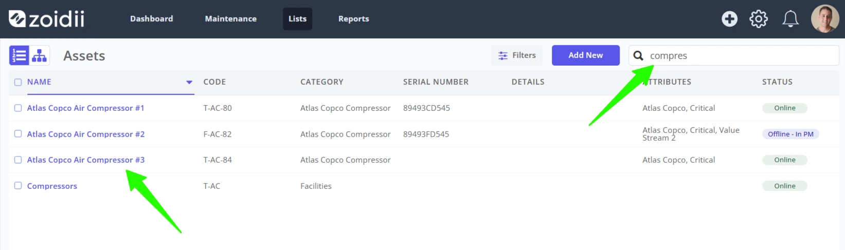Open the notifications bell
The width and height of the screenshot is (845, 250).
[x=790, y=19]
